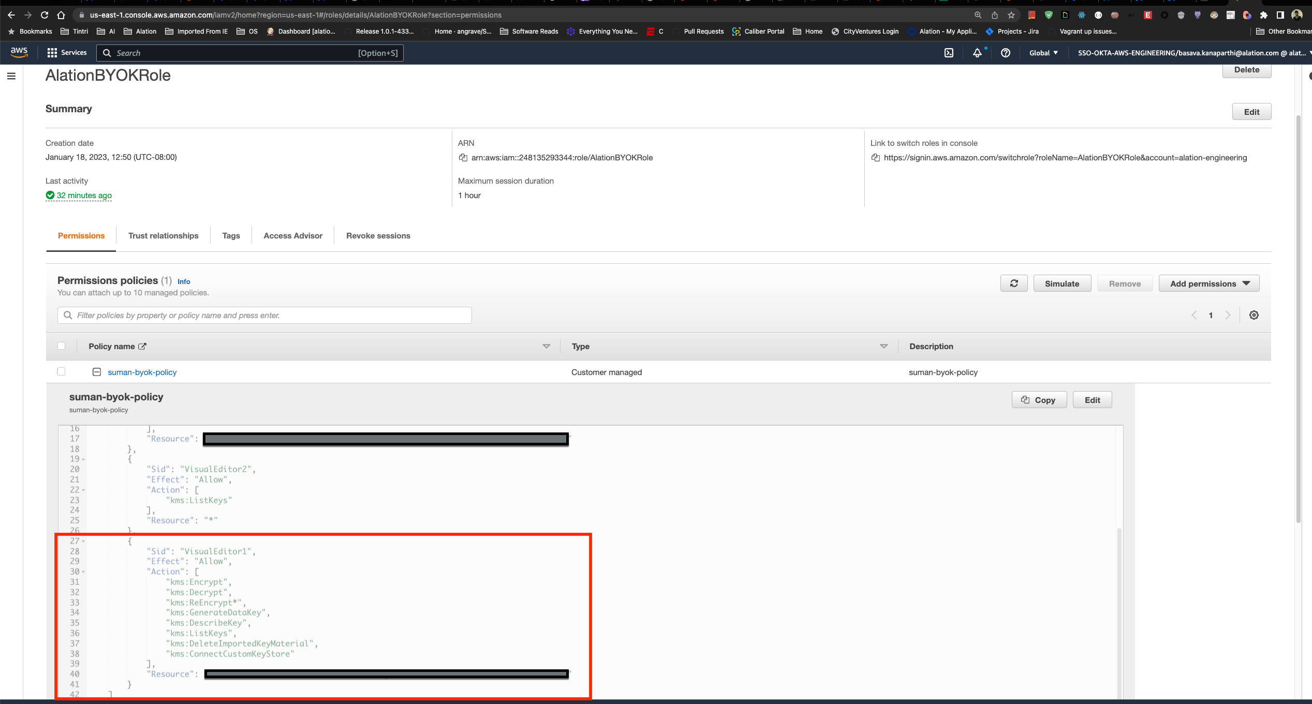The width and height of the screenshot is (1312, 704).
Task: Refresh the permissions policies list
Action: (1014, 283)
